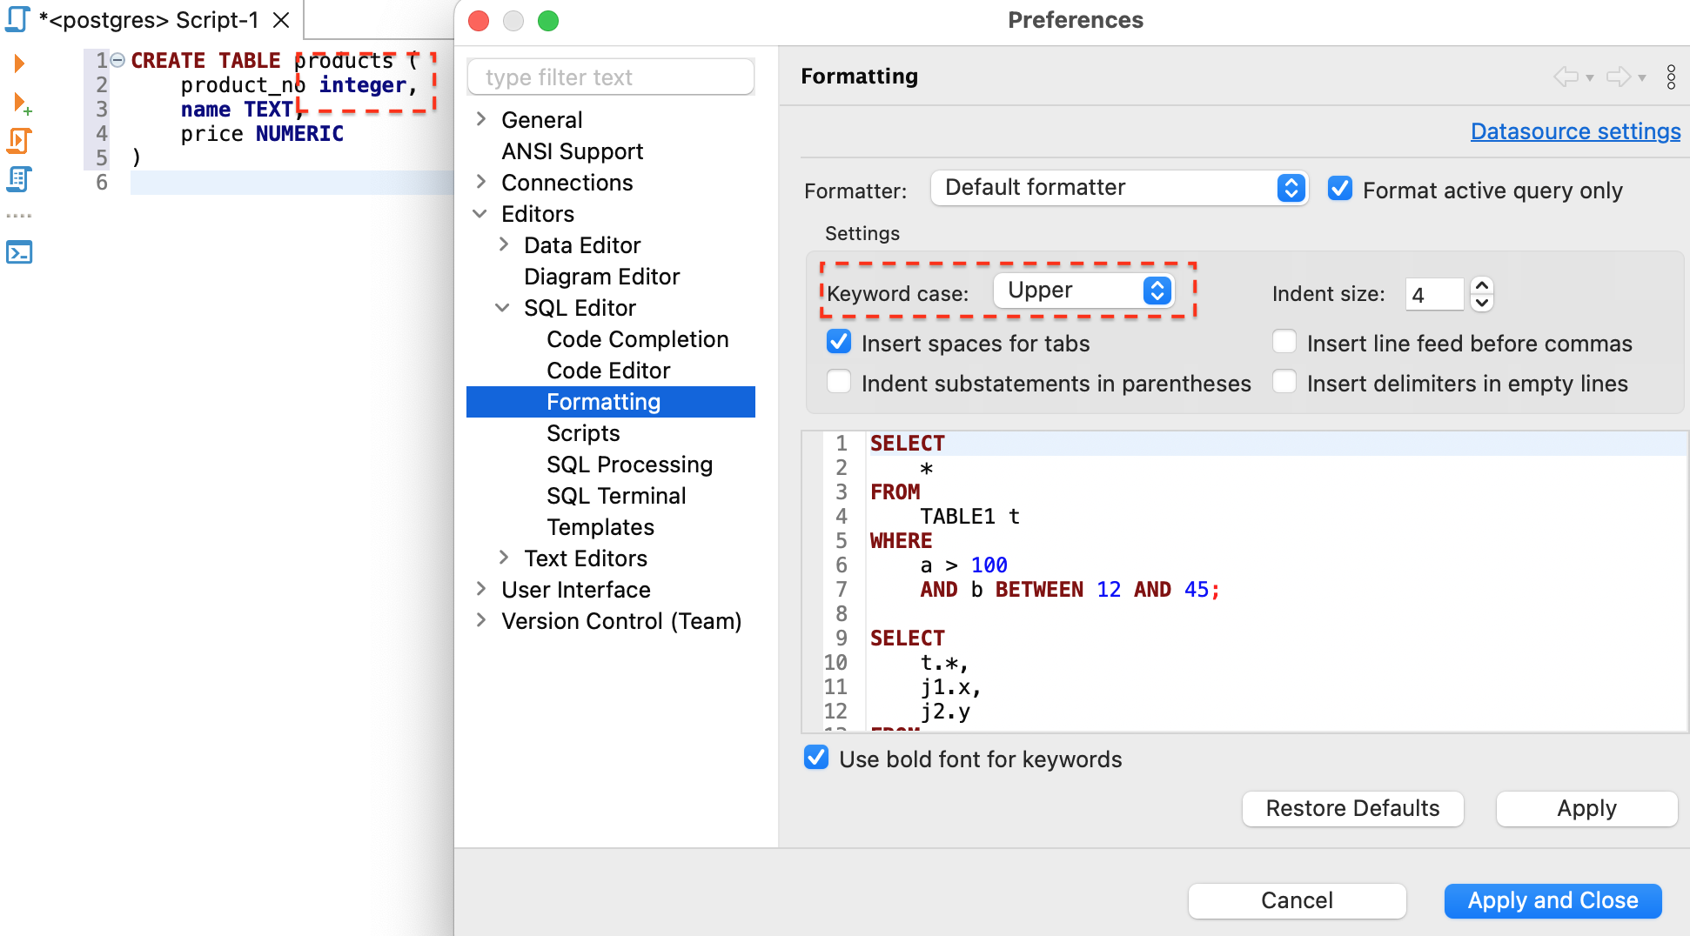Toggle Format active query only checkbox
The height and width of the screenshot is (936, 1690).
(1340, 189)
